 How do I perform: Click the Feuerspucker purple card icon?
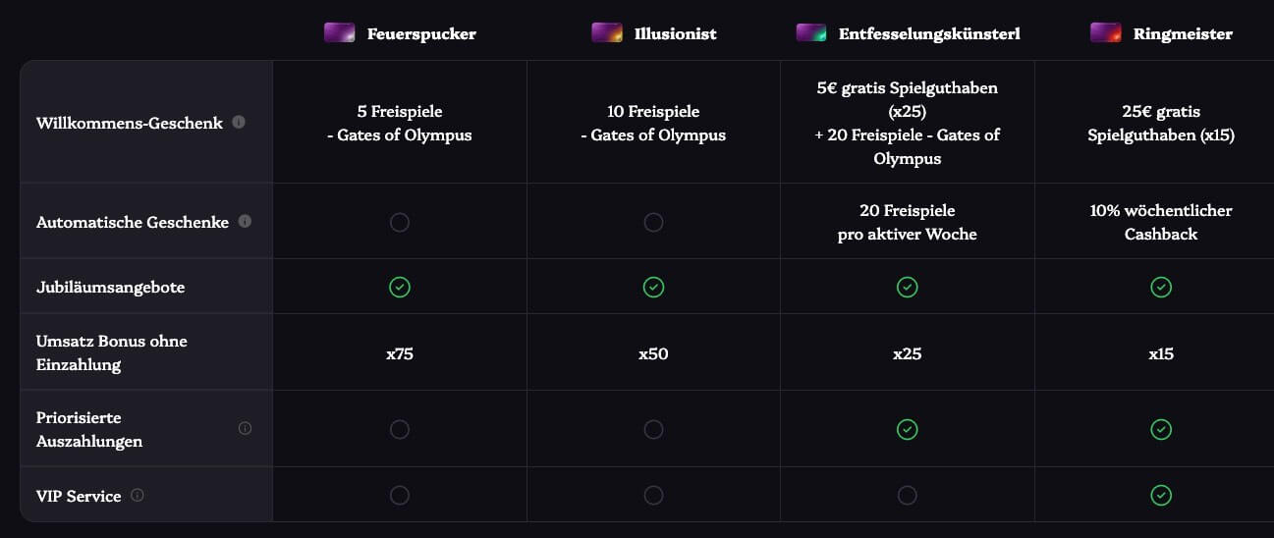[339, 33]
